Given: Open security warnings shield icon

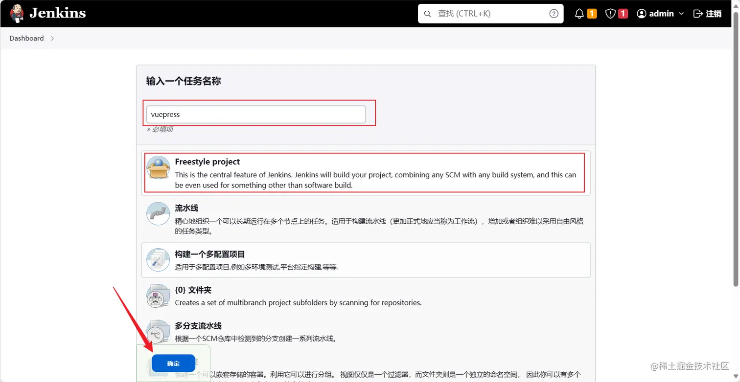Looking at the screenshot, I should [x=610, y=14].
